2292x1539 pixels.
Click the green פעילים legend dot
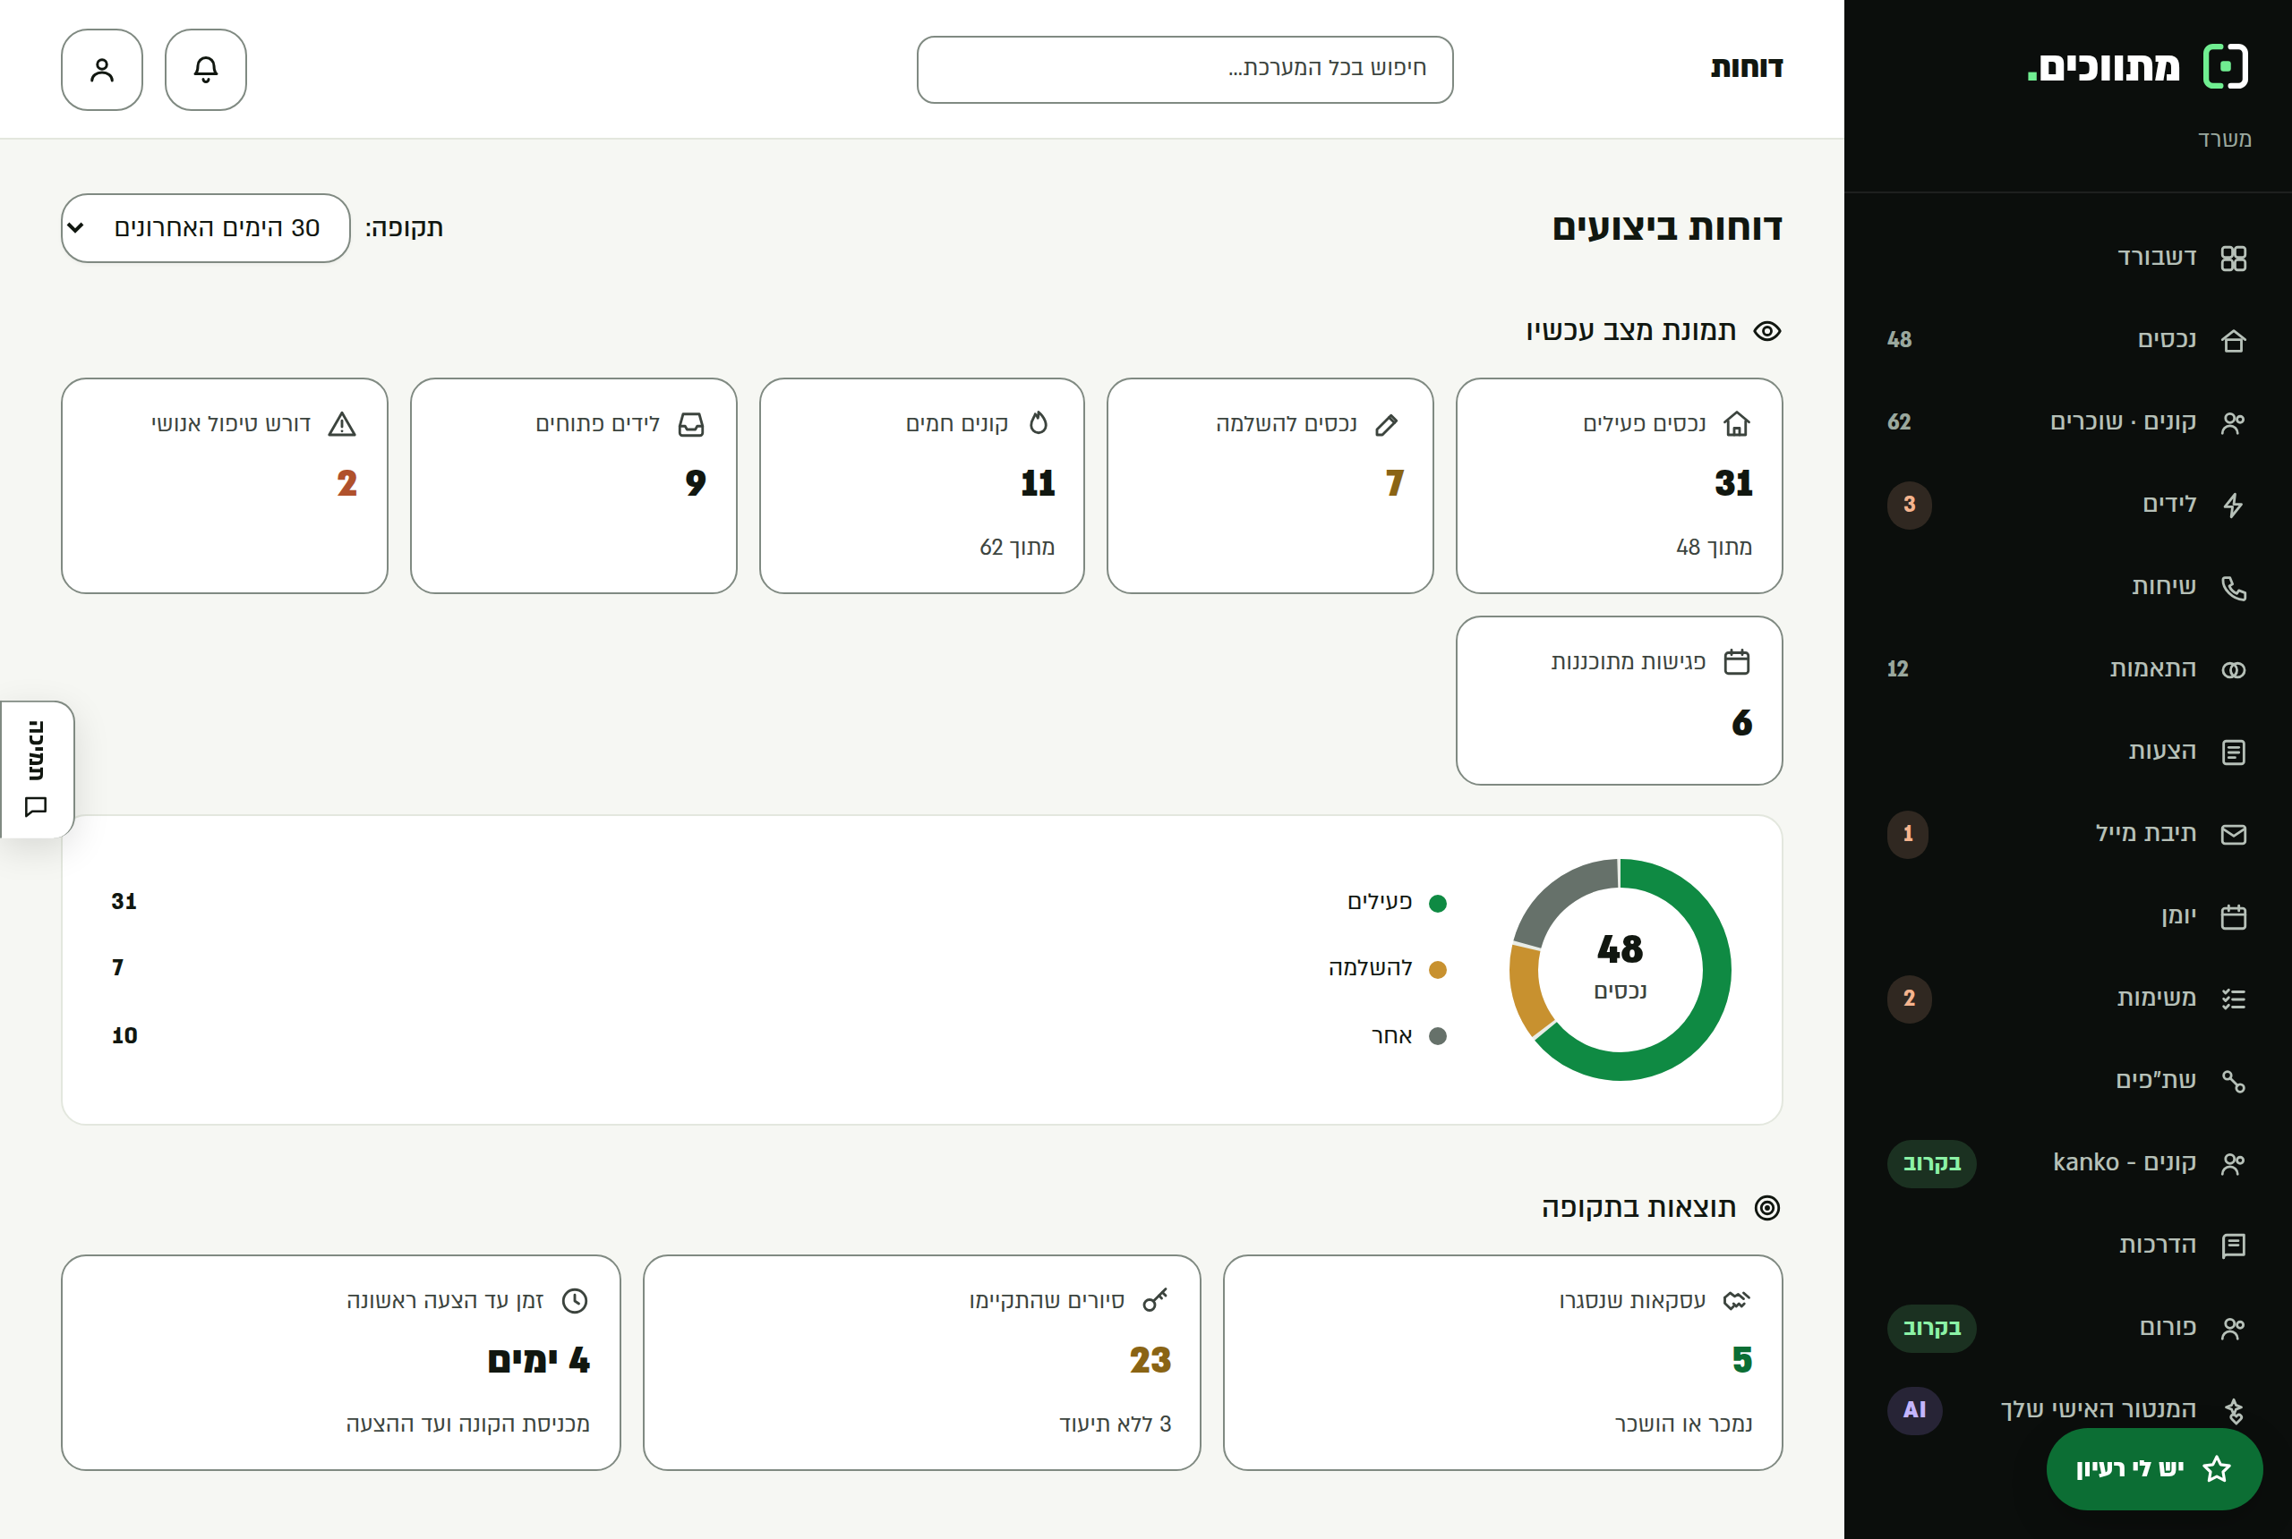(x=1438, y=903)
